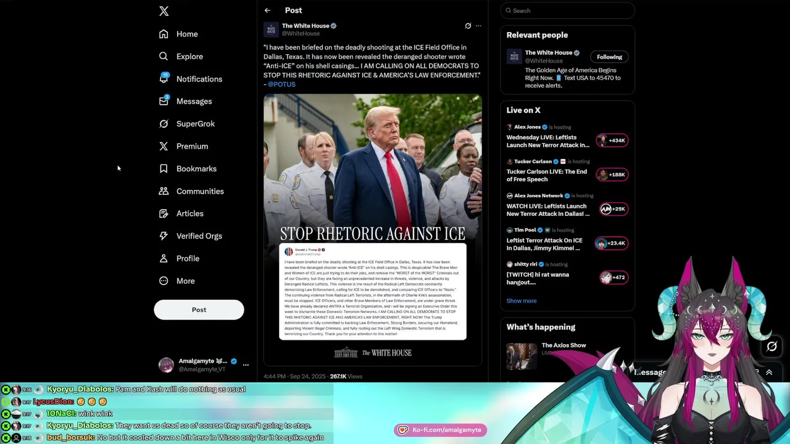790x444 pixels.
Task: Open Tim Pool live broadcast
Action: point(544,244)
